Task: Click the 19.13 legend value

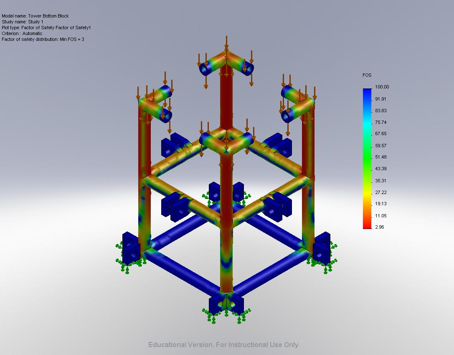Action: [x=381, y=204]
